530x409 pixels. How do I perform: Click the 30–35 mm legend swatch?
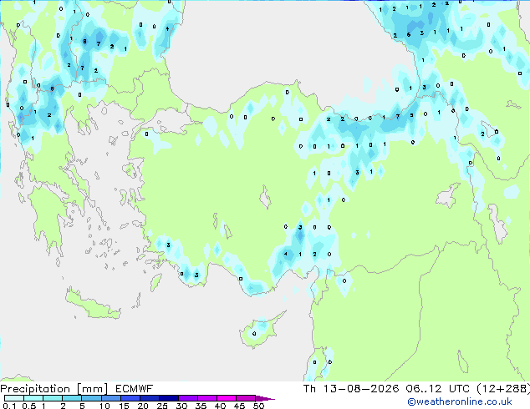pos(187,398)
